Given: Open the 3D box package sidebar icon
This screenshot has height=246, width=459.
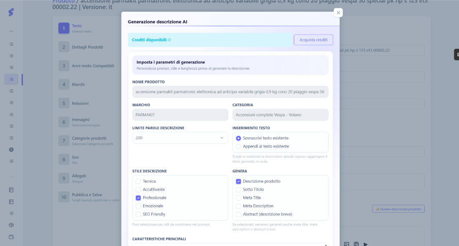Looking at the screenshot, I should coord(11,225).
